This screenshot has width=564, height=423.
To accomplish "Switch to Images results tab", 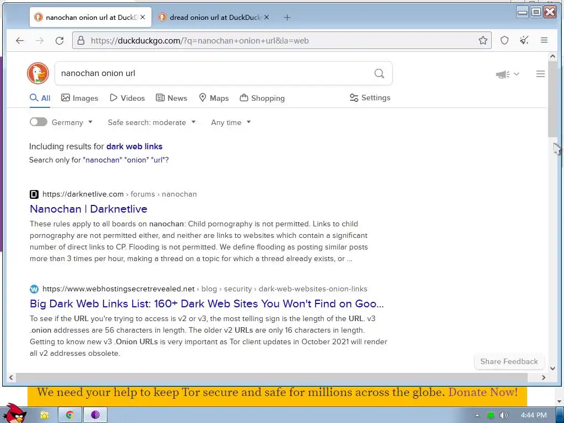I will pos(79,98).
